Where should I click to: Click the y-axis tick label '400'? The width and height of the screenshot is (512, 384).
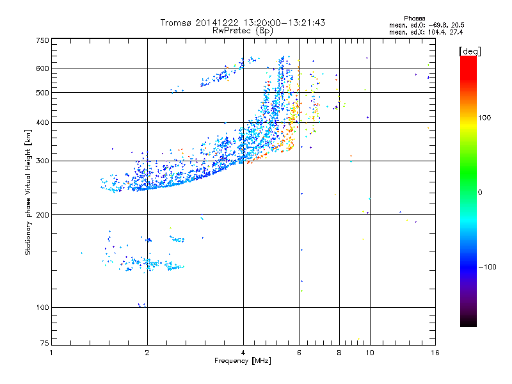pos(43,123)
